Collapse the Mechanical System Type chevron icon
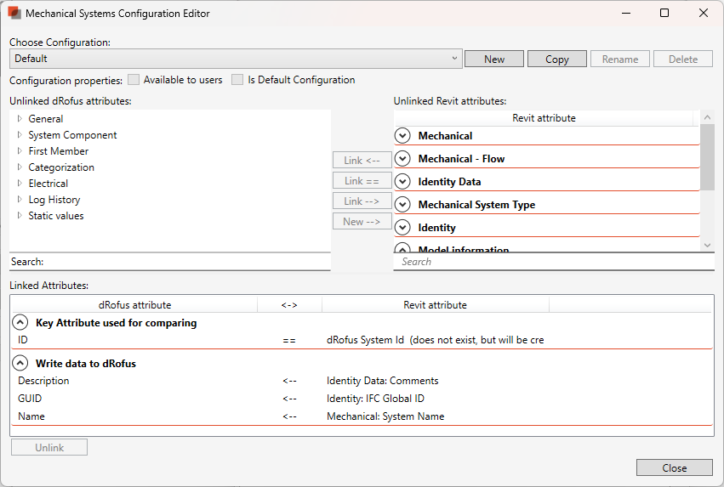This screenshot has height=487, width=724. [402, 205]
